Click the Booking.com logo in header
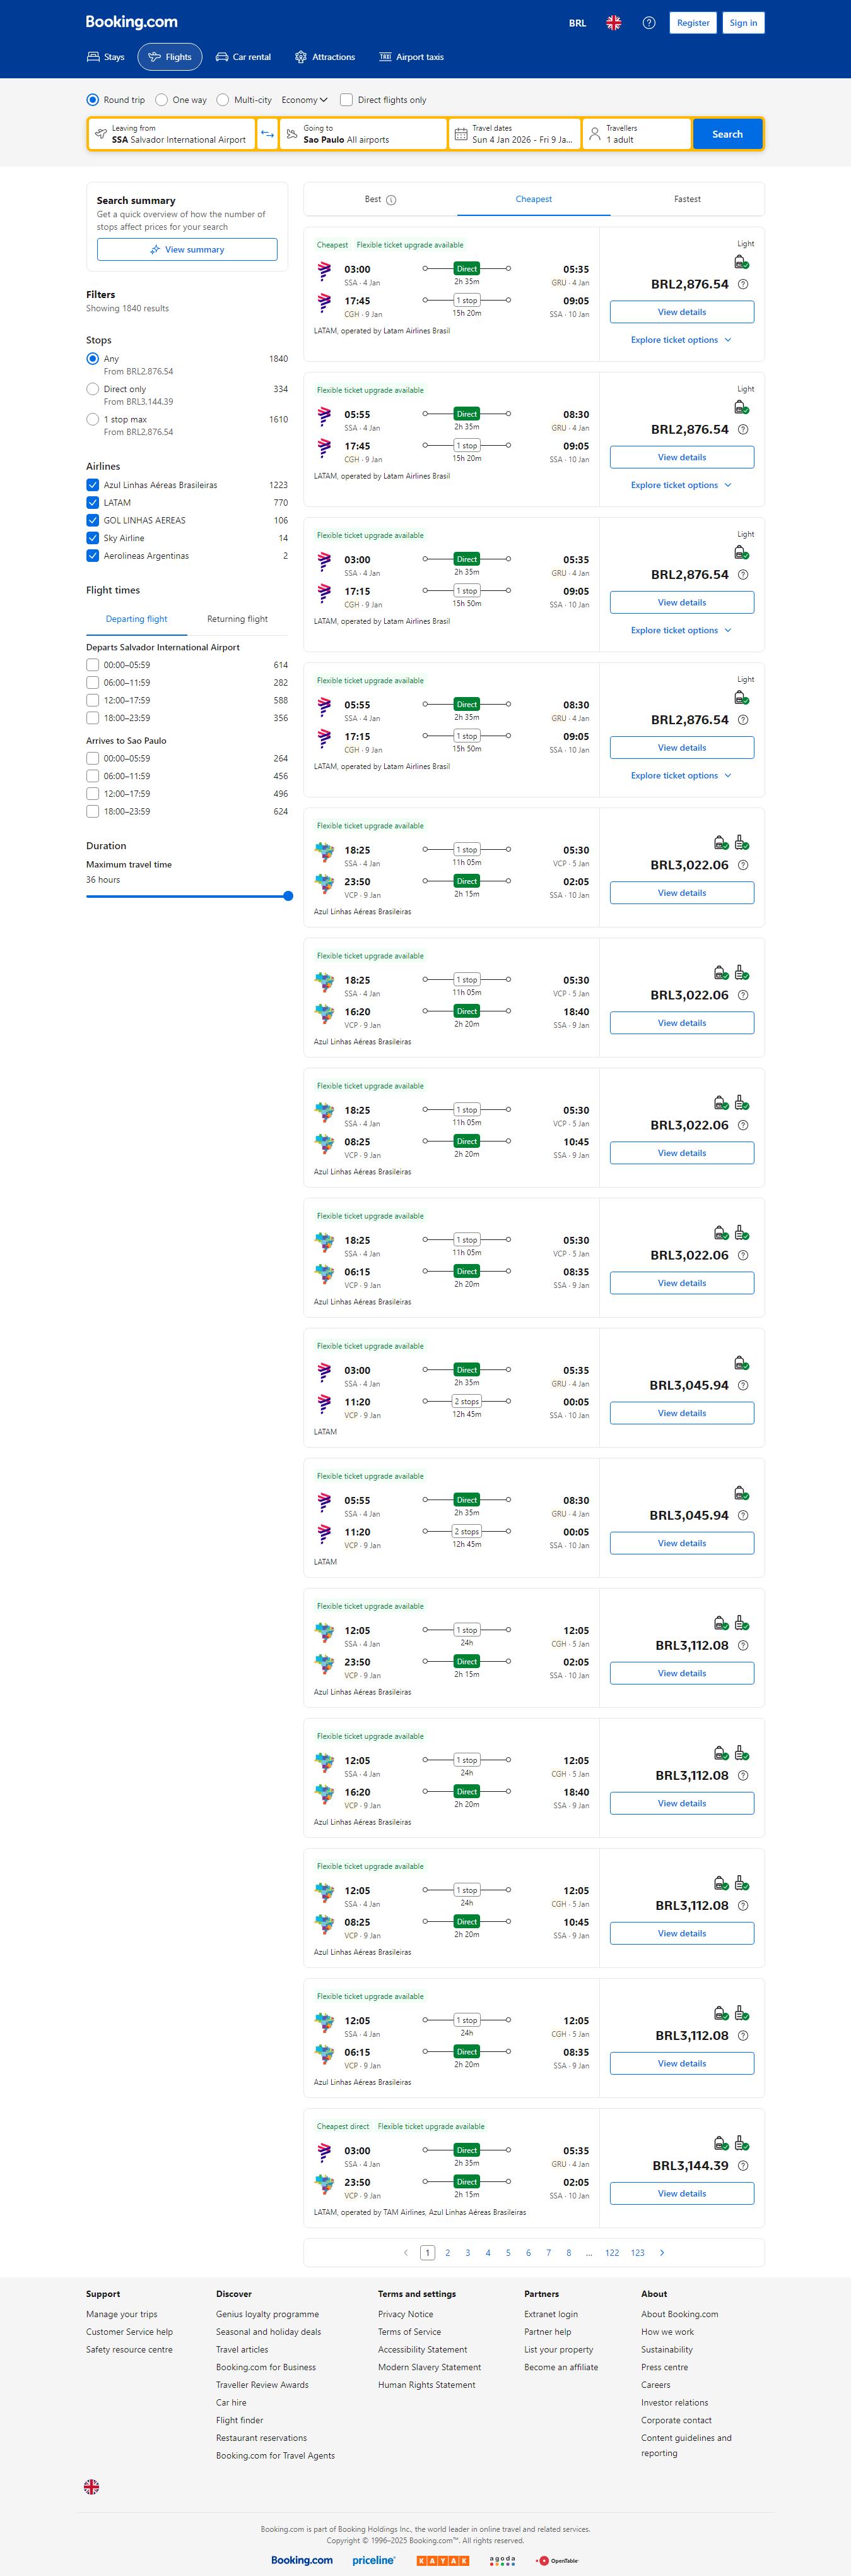Image resolution: width=851 pixels, height=2576 pixels. click(131, 22)
